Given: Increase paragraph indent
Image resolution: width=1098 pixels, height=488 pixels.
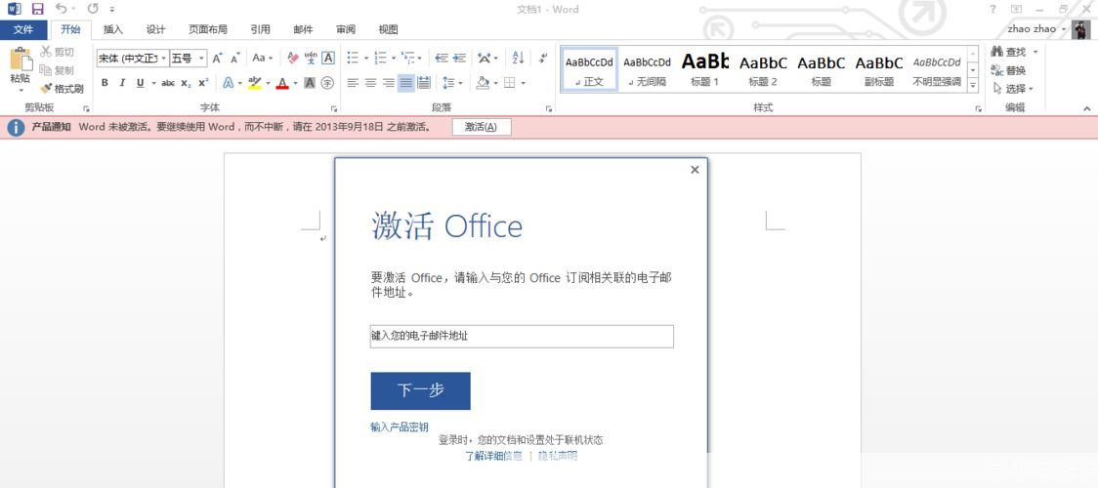Looking at the screenshot, I should pos(459,58).
